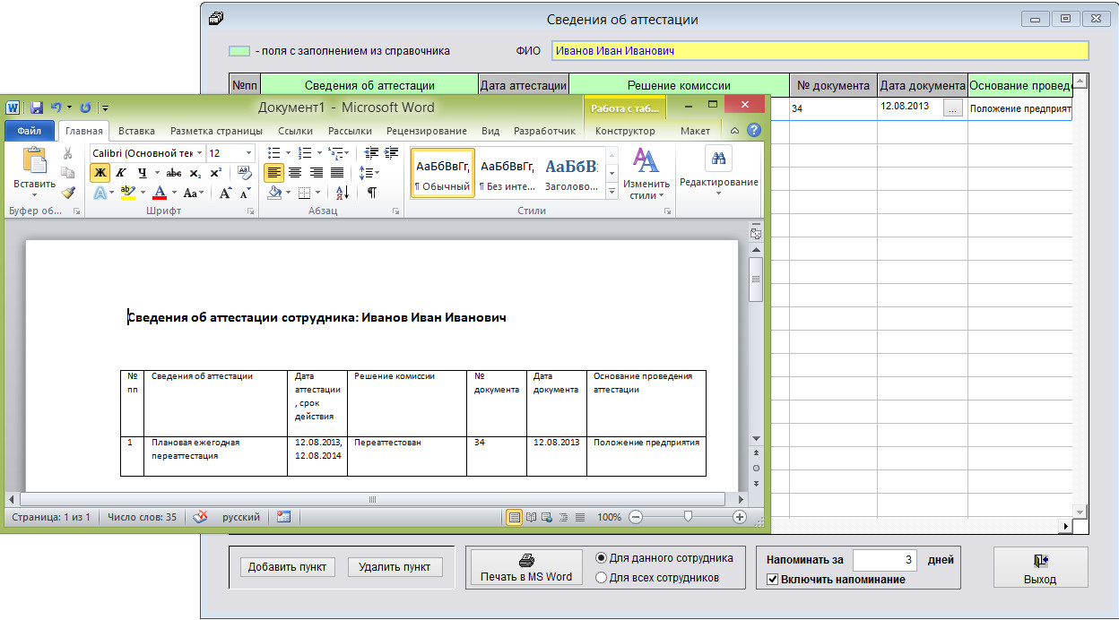
Task: Open the font name dropdown
Action: pos(200,153)
